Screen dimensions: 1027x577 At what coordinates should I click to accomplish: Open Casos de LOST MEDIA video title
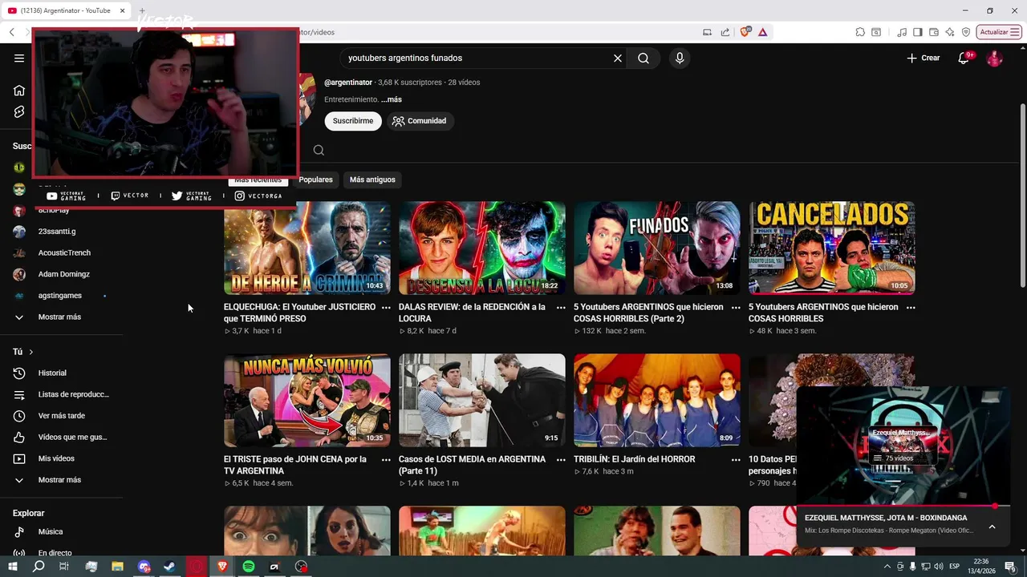tap(472, 465)
